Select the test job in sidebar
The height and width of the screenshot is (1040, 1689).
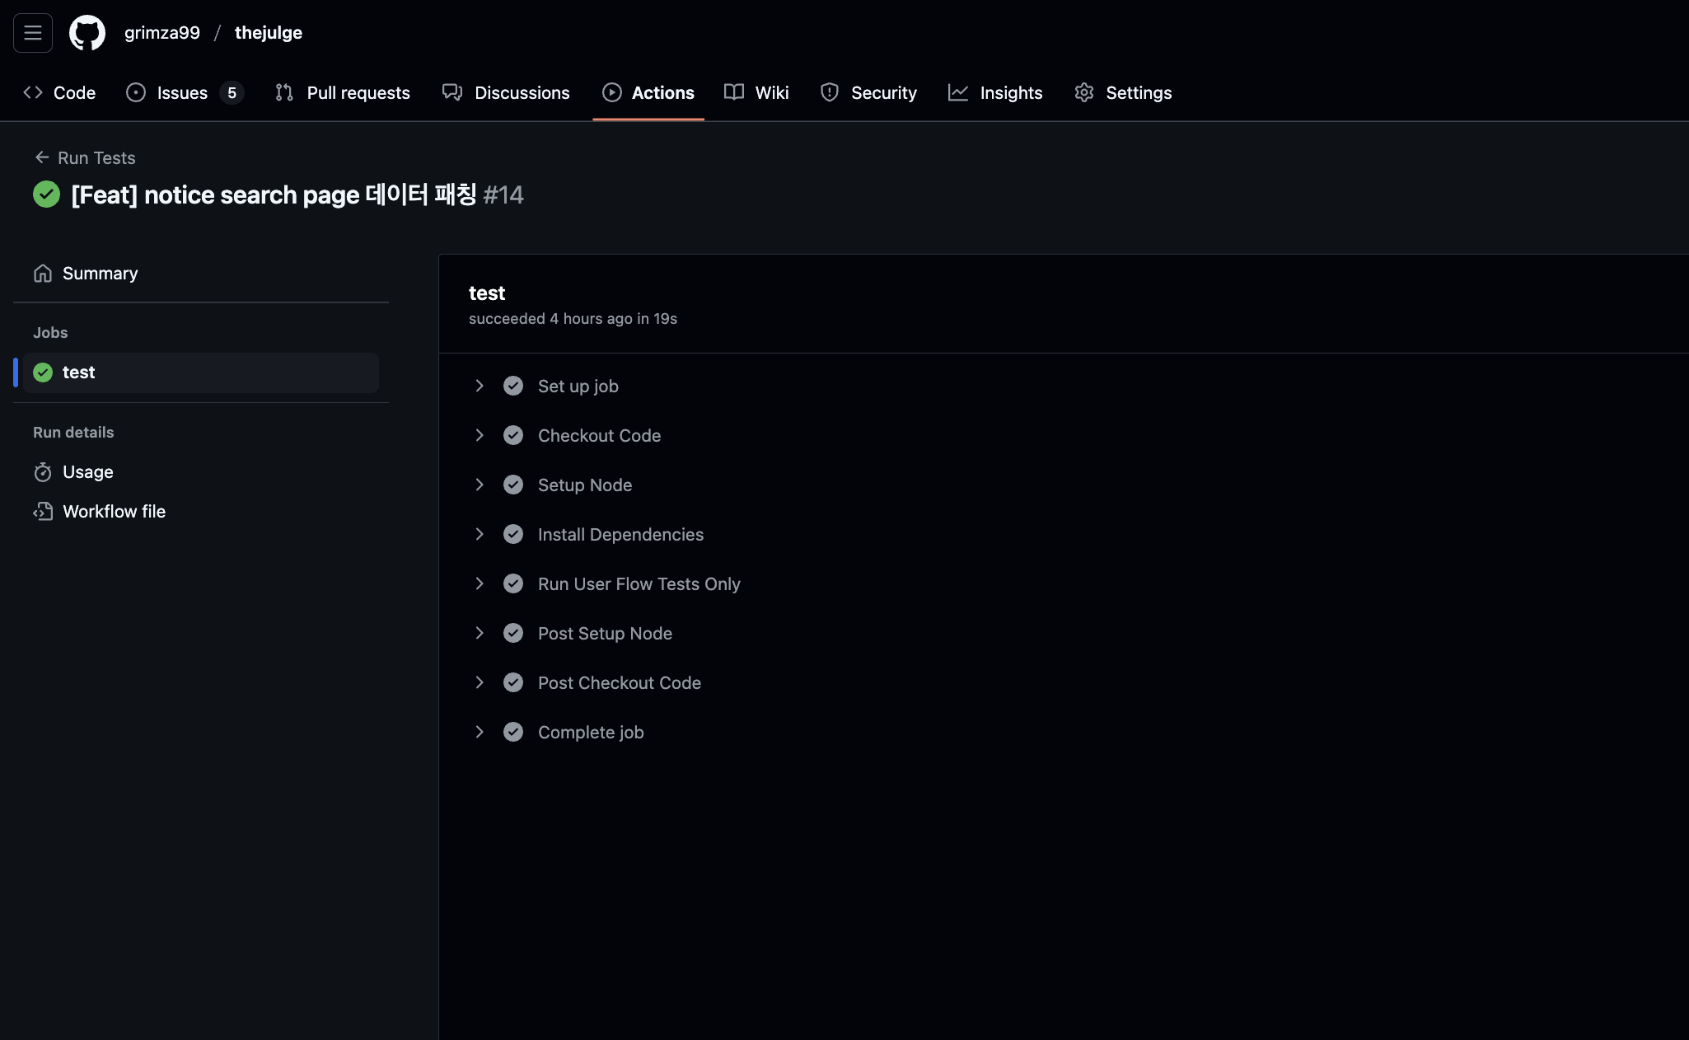point(79,372)
